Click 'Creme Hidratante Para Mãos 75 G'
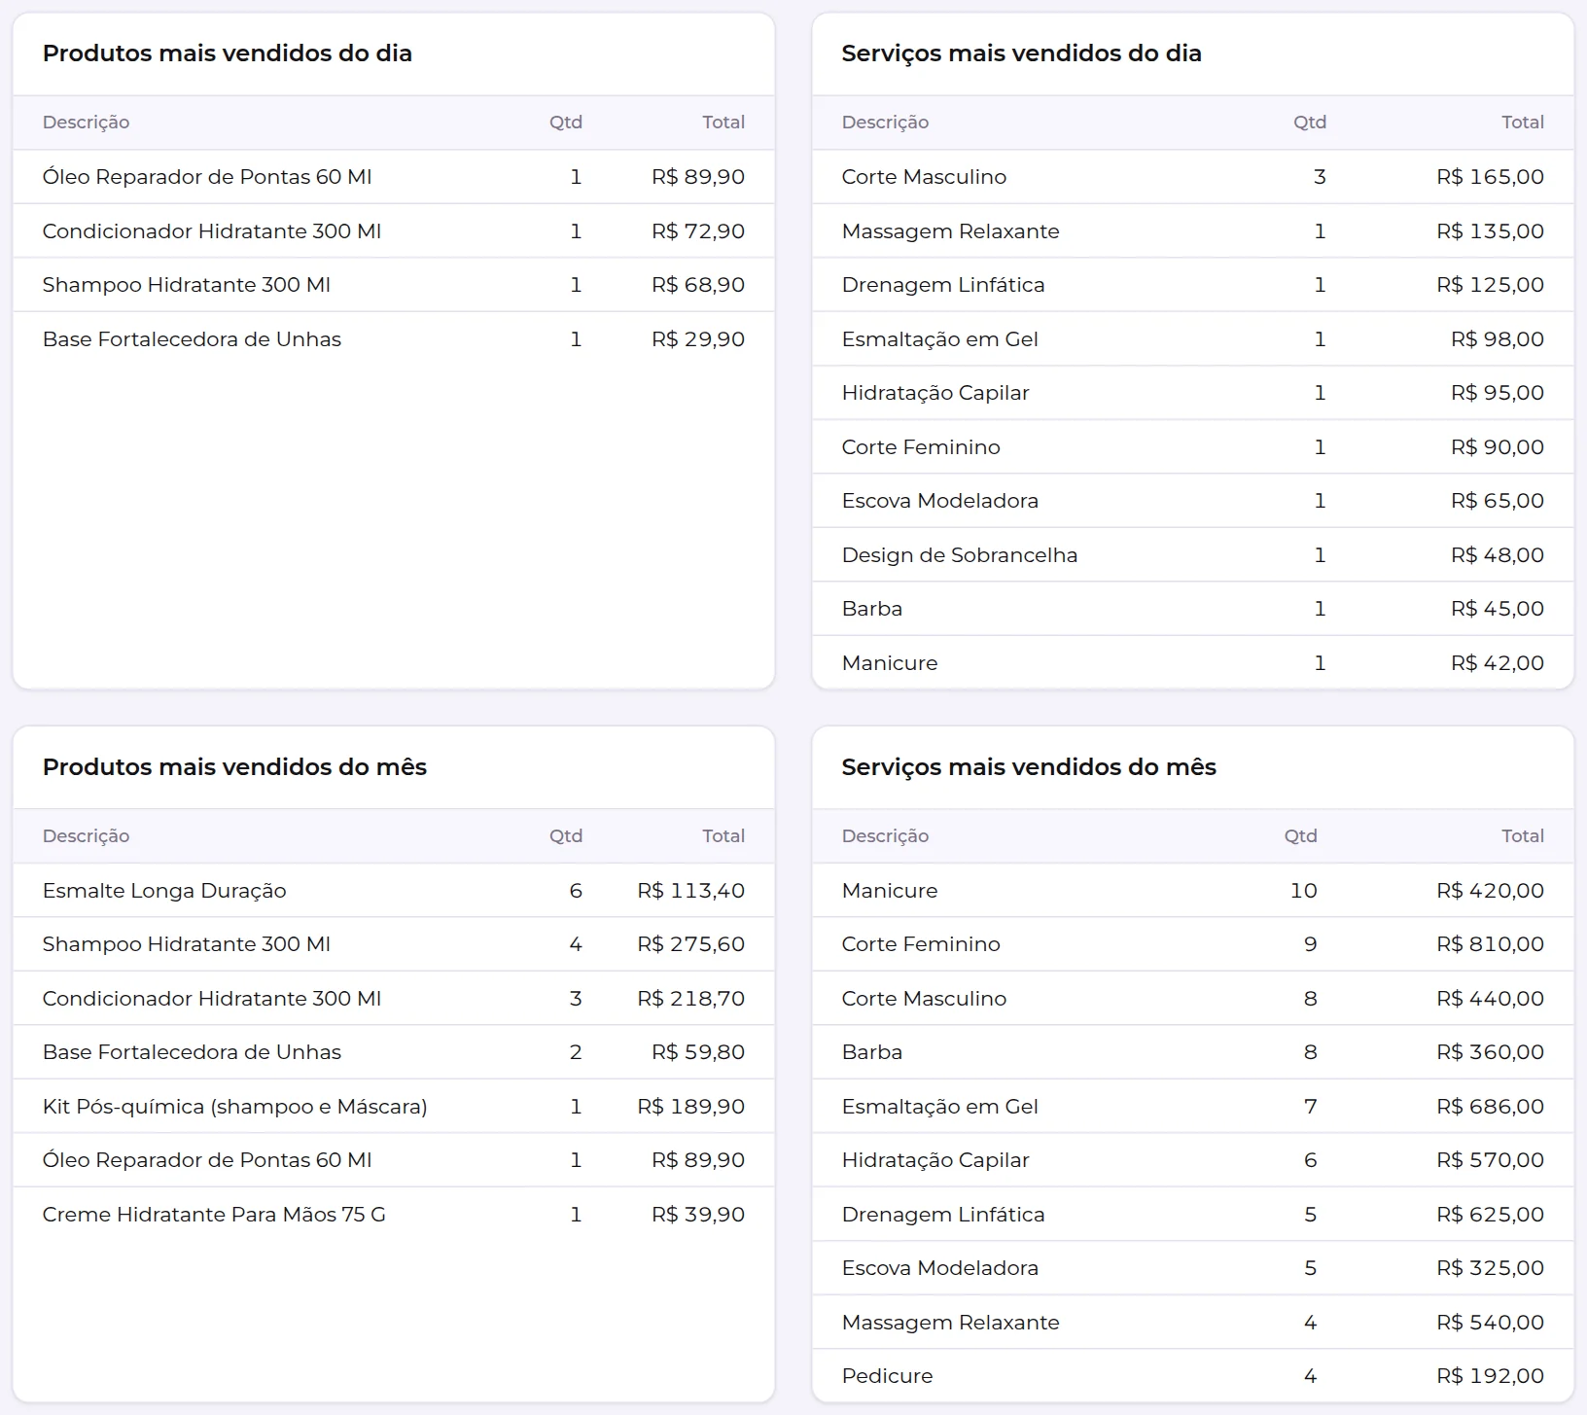Image resolution: width=1587 pixels, height=1415 pixels. (214, 1215)
